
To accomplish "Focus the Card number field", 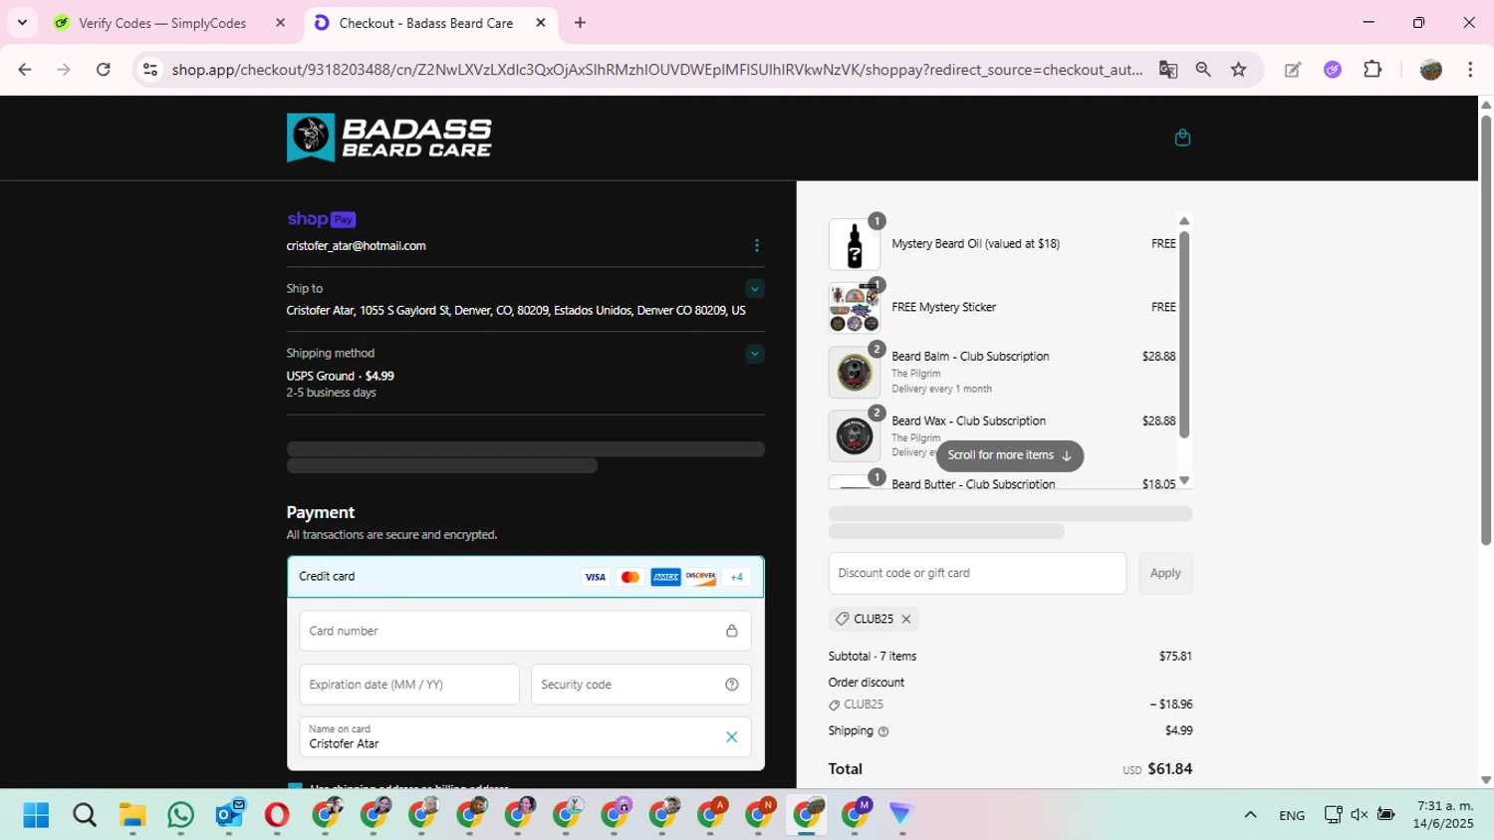I will [525, 631].
